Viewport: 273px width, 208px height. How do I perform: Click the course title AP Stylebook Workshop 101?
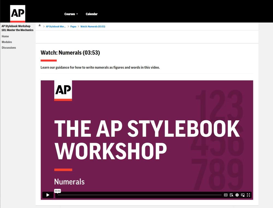[x=17, y=28]
